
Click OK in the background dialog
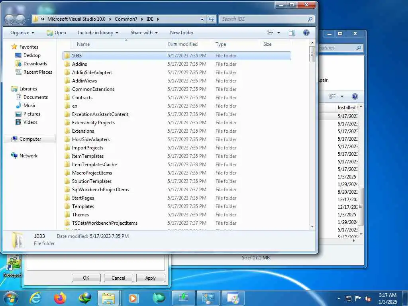point(86,278)
